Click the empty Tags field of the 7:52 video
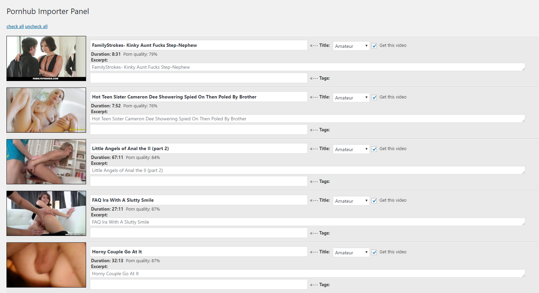 198,130
